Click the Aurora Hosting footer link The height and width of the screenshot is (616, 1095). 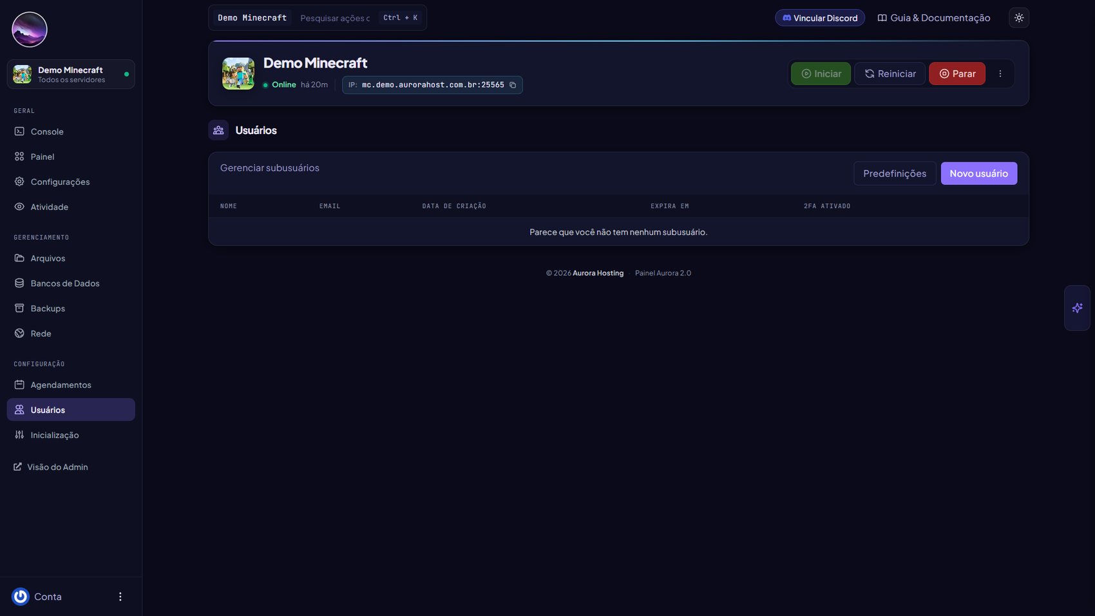click(598, 273)
